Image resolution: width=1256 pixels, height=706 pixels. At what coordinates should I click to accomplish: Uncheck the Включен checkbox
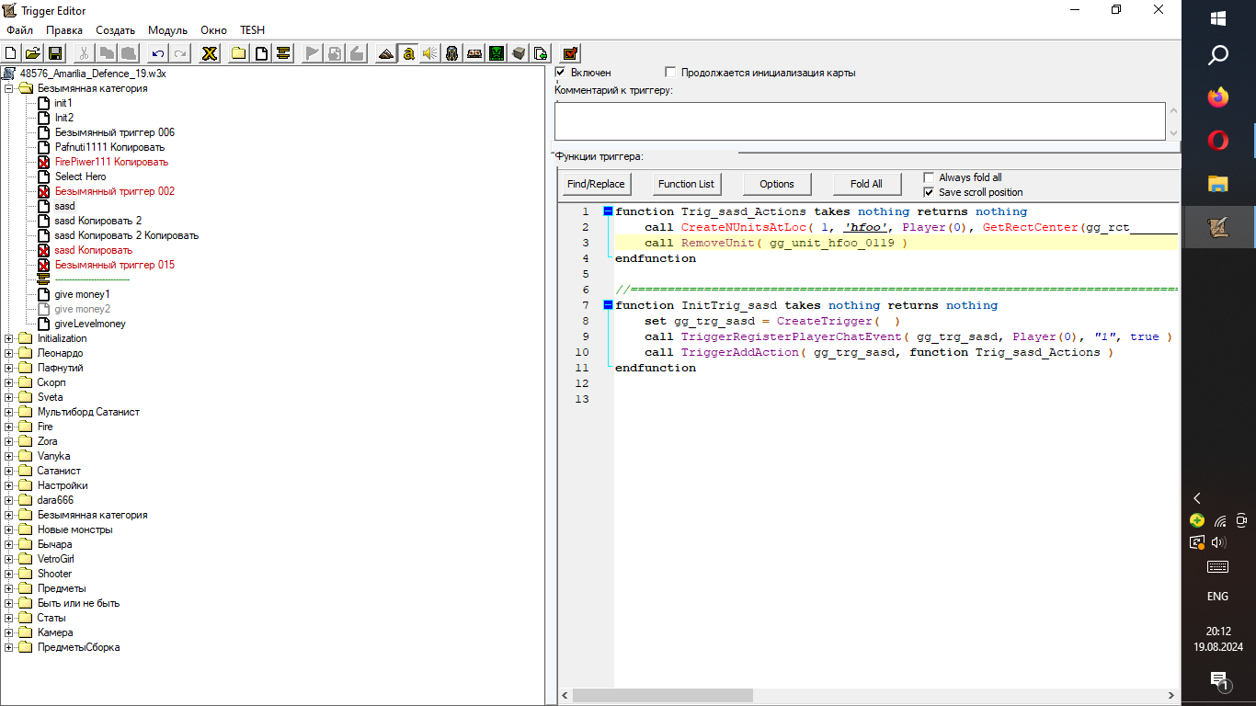(x=561, y=72)
